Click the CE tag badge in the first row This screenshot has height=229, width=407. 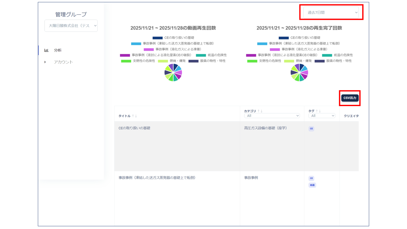pos(311,129)
